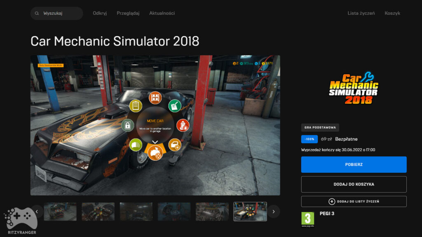Screen dimensions: 422x237
Task: Click DODAJ DO LISTY ŻYCZEŃ button
Action: coord(354,201)
